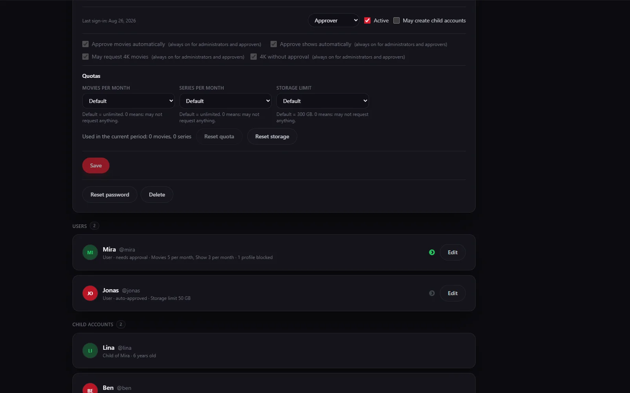Click the red Save button
Screen dimensions: 630x393
point(96,165)
